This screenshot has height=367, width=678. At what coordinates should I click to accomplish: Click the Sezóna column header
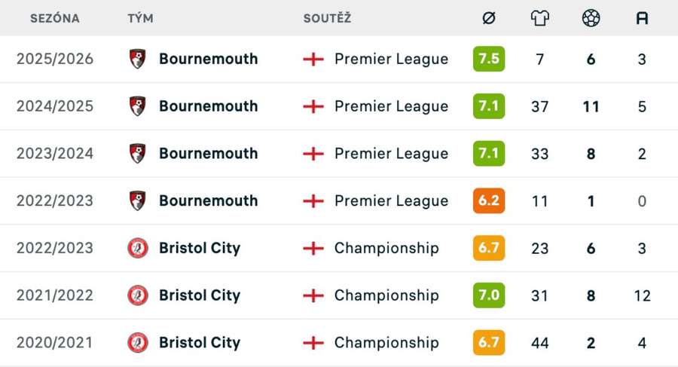coord(55,18)
